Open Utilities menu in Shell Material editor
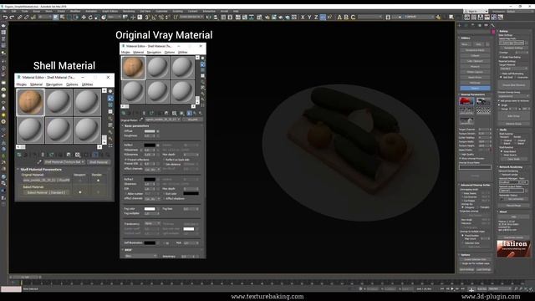535x301 pixels. click(87, 84)
